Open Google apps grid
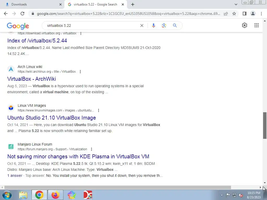This screenshot has width=267, height=200. pos(257,25)
